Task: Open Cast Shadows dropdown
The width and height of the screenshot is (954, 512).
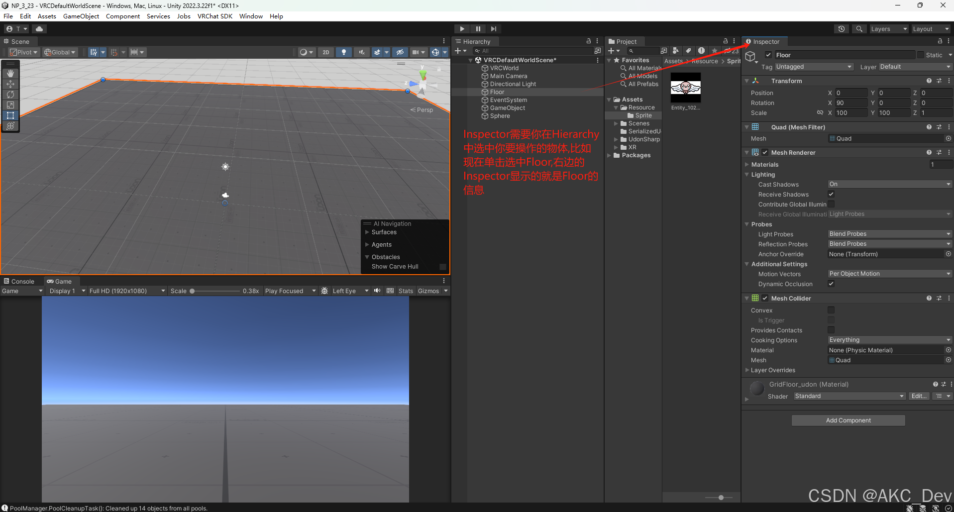Action: tap(890, 184)
